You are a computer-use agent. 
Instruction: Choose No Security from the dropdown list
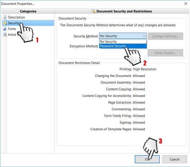coord(123,42)
